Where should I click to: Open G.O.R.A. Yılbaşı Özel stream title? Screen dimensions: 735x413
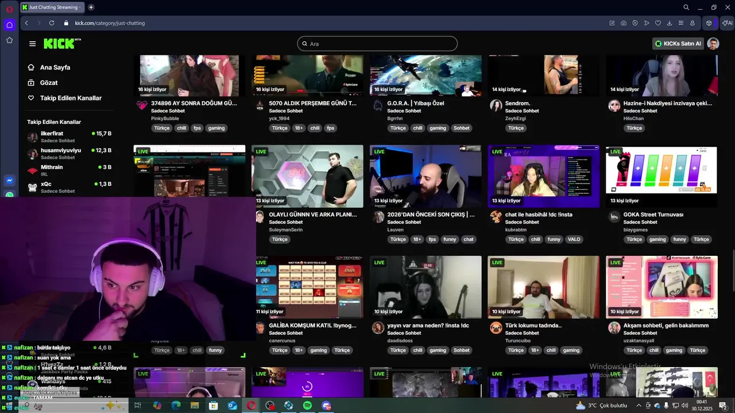tap(416, 103)
